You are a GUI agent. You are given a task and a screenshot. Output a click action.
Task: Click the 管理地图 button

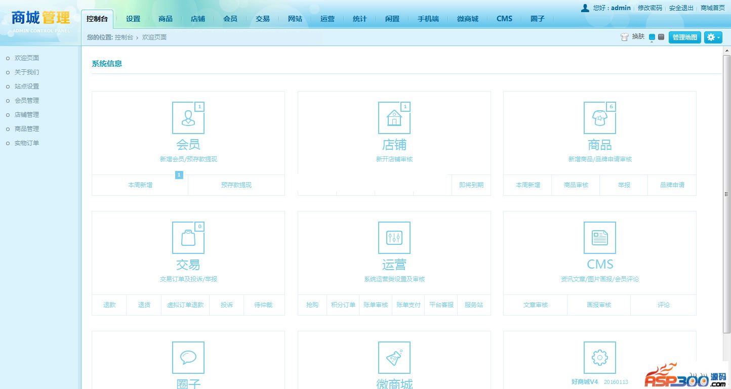tap(684, 37)
